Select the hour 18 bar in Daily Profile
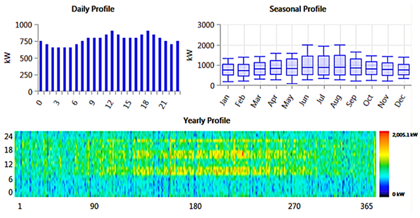Viewport: 420px width, 218px height. pos(148,61)
